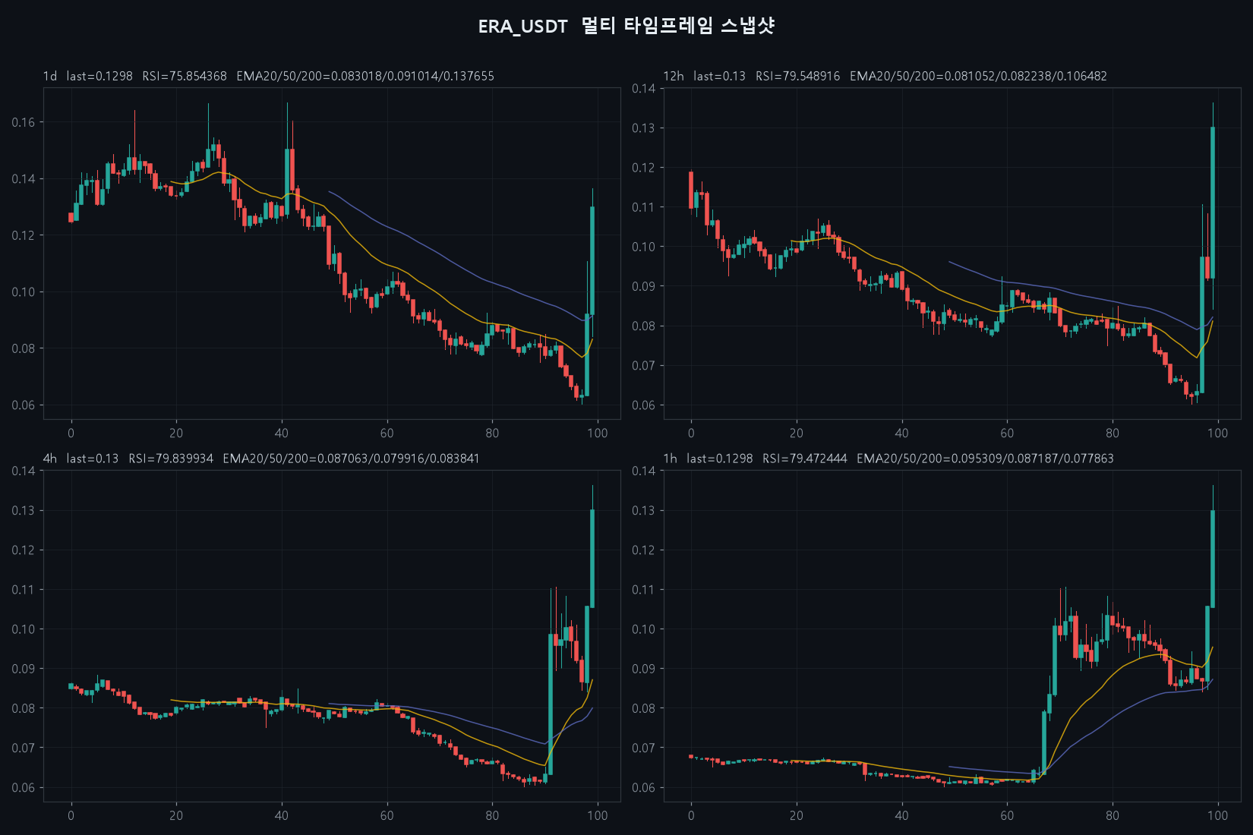Viewport: 1253px width, 835px height.
Task: Click the 0.13 y-axis label on 12h chart
Action: (643, 128)
